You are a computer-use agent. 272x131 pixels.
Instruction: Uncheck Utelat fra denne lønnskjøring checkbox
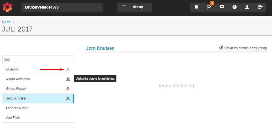tap(221, 48)
